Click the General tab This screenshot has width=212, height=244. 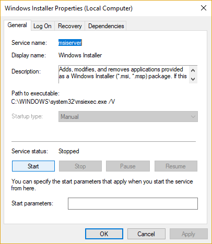(x=17, y=25)
